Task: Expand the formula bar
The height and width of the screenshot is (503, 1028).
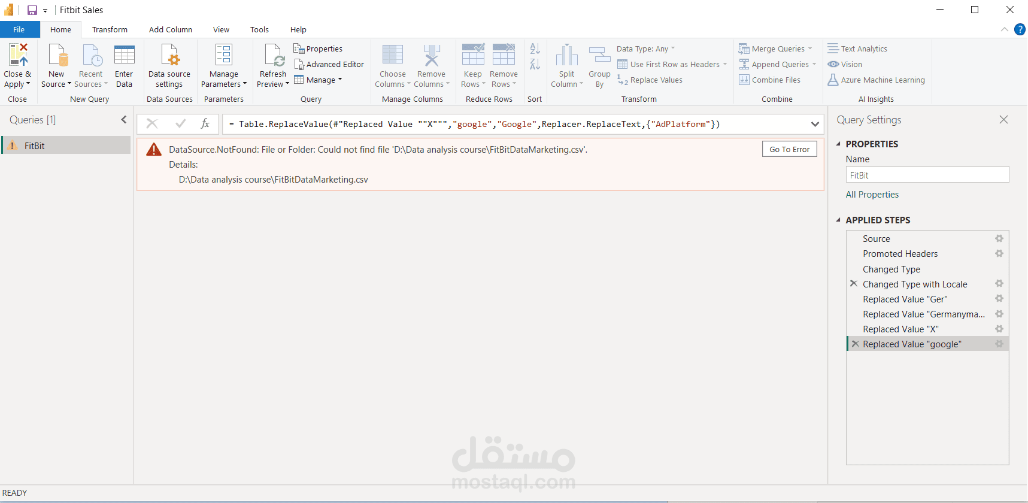Action: (815, 124)
